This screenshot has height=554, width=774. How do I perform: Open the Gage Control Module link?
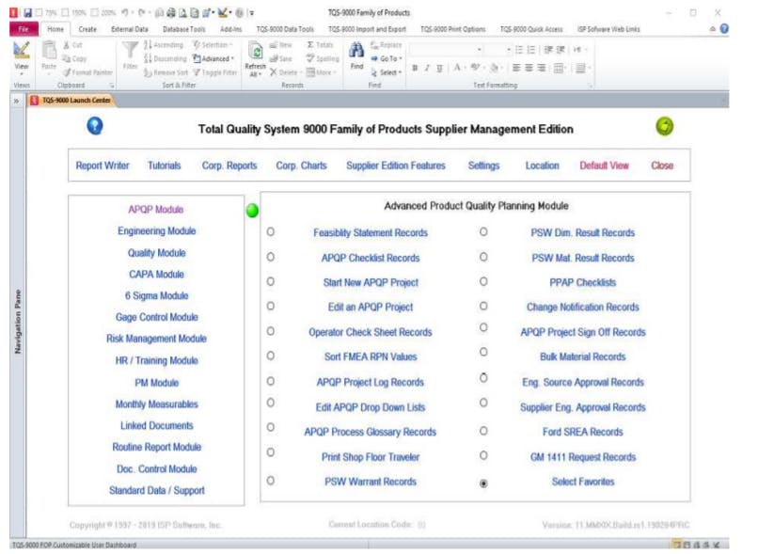click(156, 317)
